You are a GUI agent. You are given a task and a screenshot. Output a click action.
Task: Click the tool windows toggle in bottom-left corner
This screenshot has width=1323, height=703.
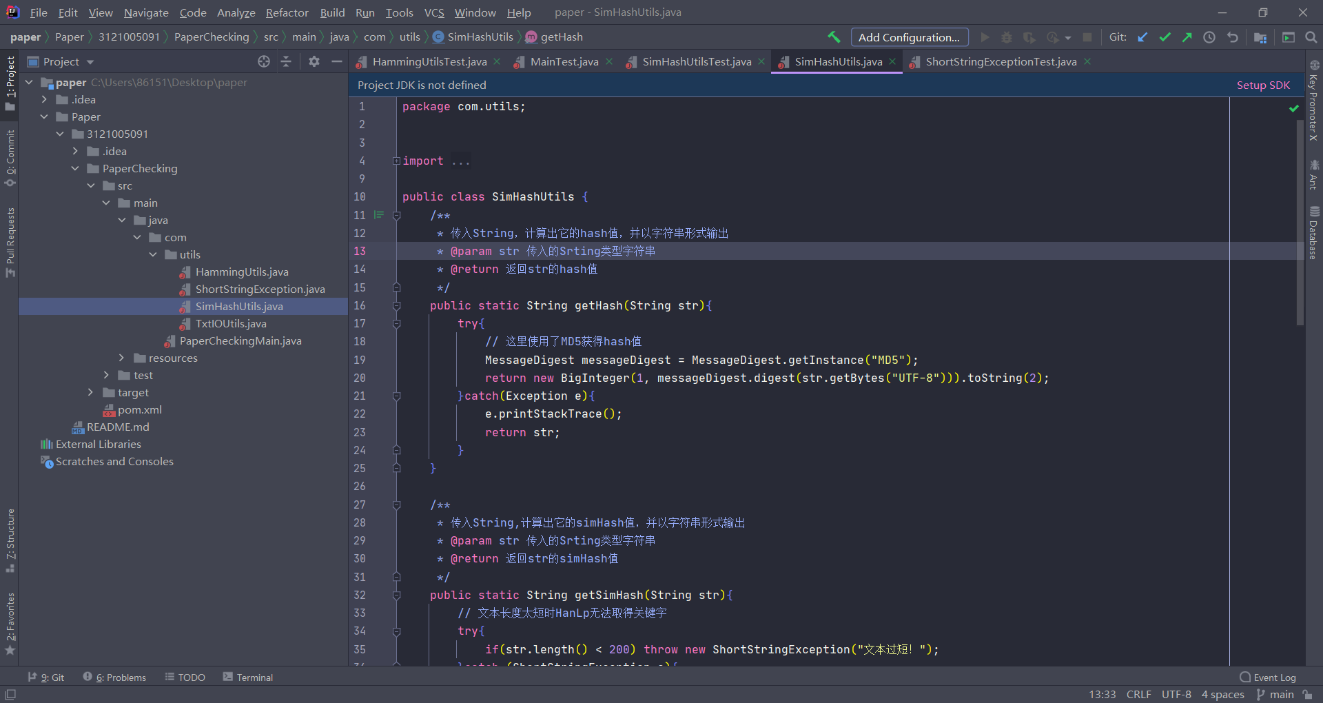pos(10,694)
